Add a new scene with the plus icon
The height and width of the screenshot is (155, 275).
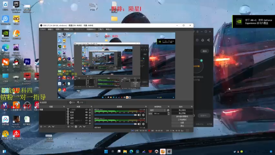(x=41, y=126)
